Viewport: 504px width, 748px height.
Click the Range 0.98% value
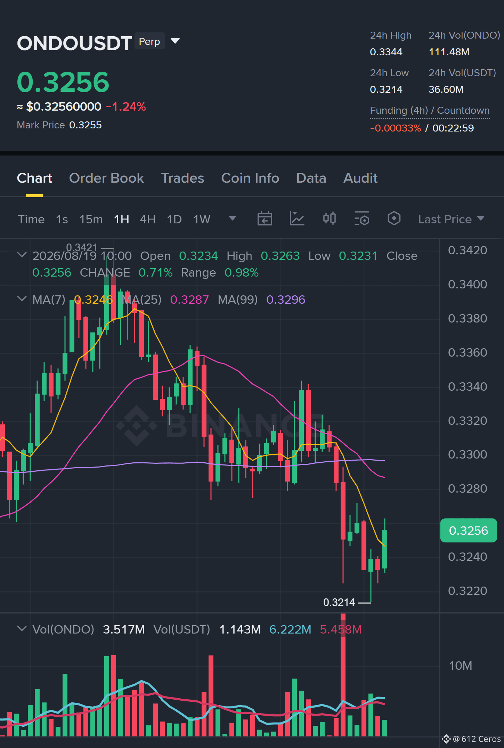[x=242, y=272]
